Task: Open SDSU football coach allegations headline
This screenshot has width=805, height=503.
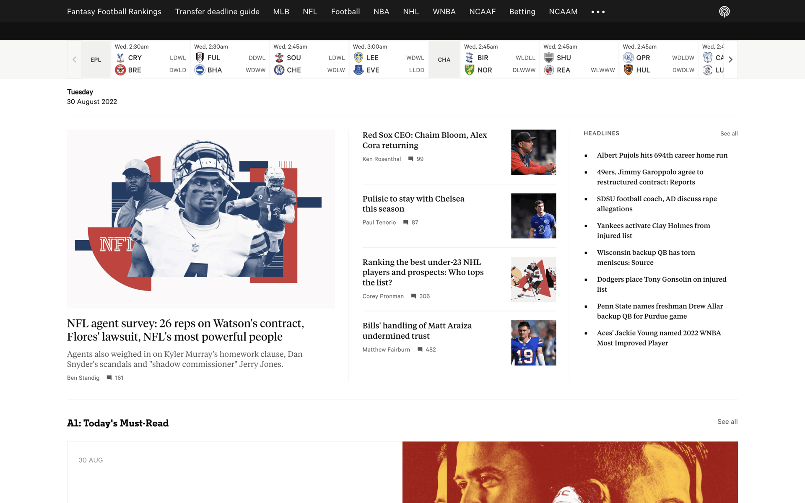Action: pos(657,204)
